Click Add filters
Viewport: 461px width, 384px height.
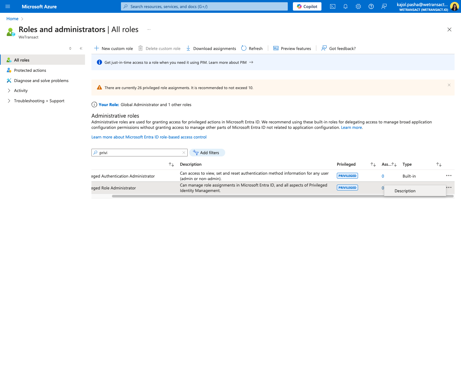click(207, 153)
